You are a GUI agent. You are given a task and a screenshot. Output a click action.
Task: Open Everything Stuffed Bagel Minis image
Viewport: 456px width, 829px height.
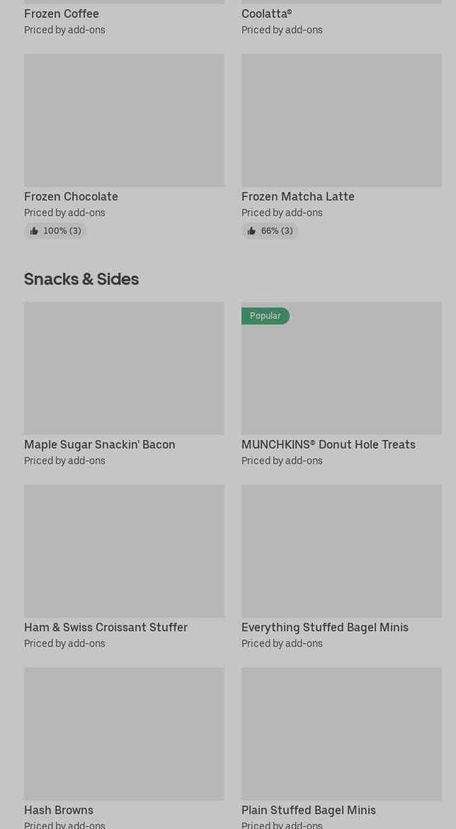coord(341,551)
